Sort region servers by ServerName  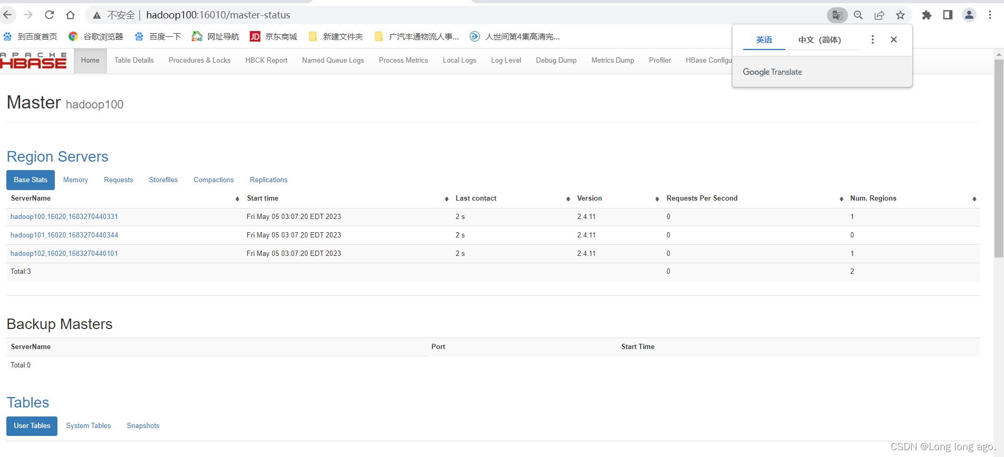tap(237, 199)
